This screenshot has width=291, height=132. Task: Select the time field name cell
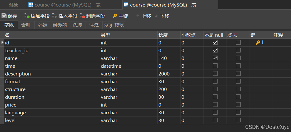click(52, 66)
